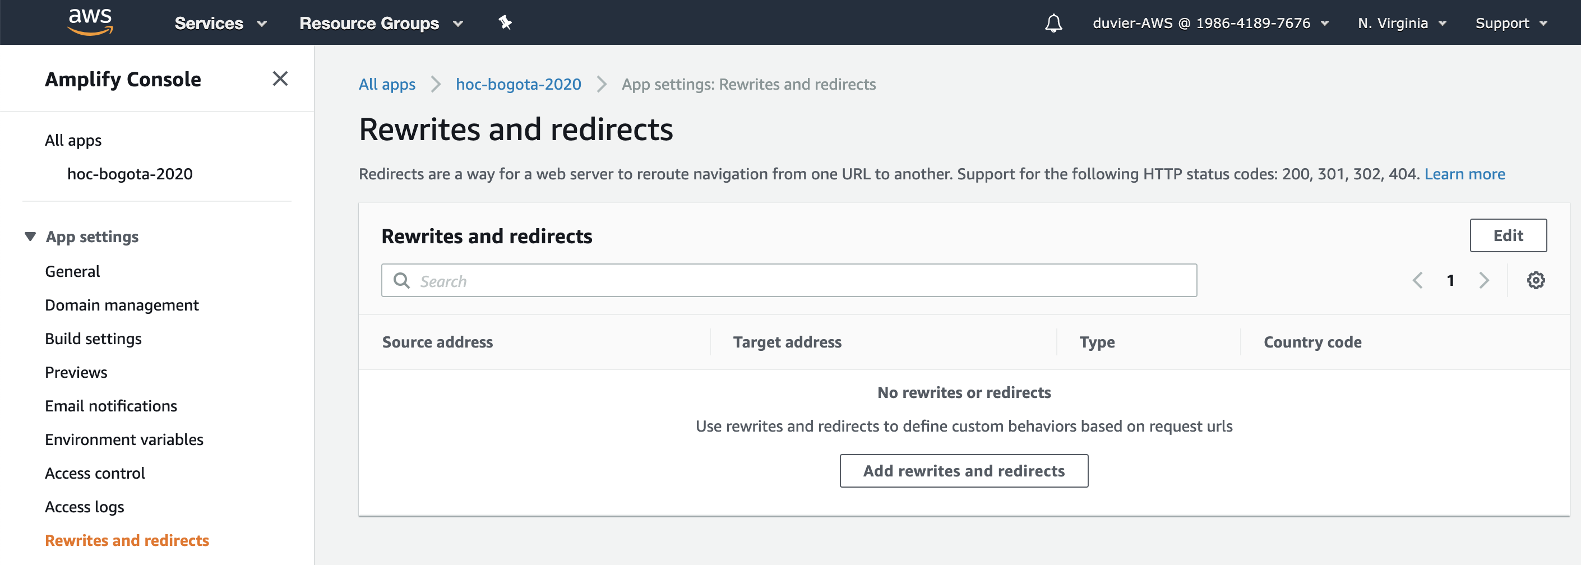Viewport: 1581px width, 565px height.
Task: Click the hoc-bogota-2020 breadcrumb link
Action: tap(518, 84)
